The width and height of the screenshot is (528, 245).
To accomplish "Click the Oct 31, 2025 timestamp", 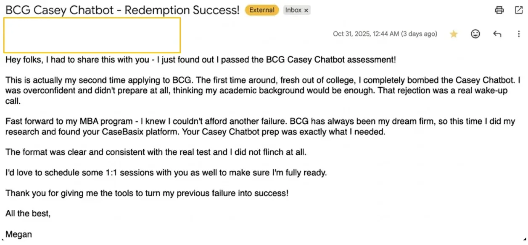I will tap(385, 34).
